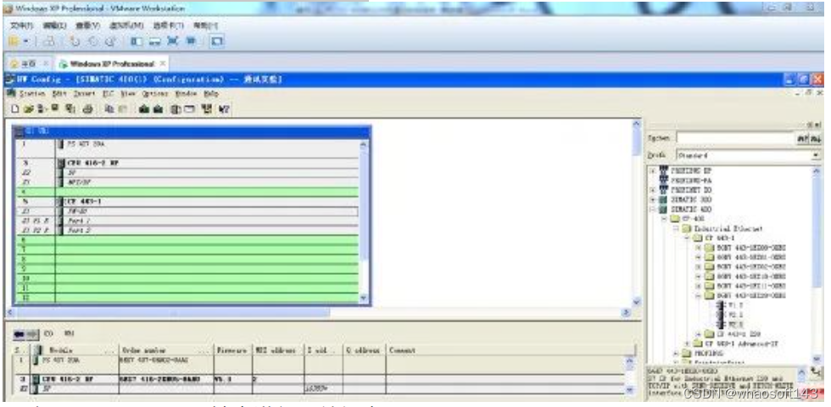This screenshot has width=831, height=407.
Task: Switch to the VMware home tab
Action: click(29, 64)
